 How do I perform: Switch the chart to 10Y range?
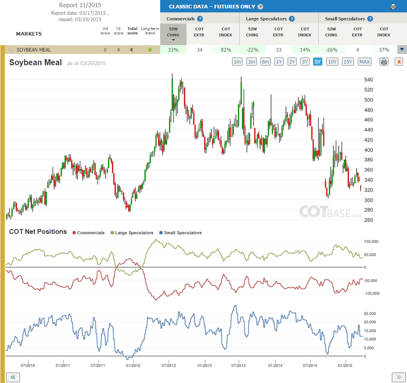[x=332, y=62]
